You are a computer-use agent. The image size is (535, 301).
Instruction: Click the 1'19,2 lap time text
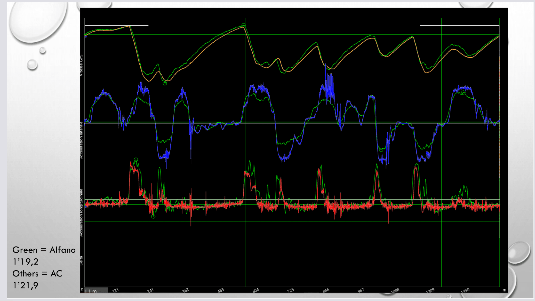click(26, 262)
